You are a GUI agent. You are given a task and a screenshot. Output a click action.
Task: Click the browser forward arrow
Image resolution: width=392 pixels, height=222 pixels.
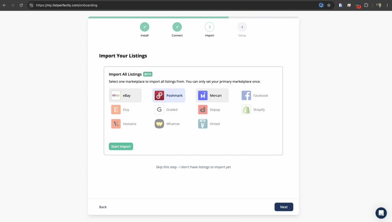(13, 5)
